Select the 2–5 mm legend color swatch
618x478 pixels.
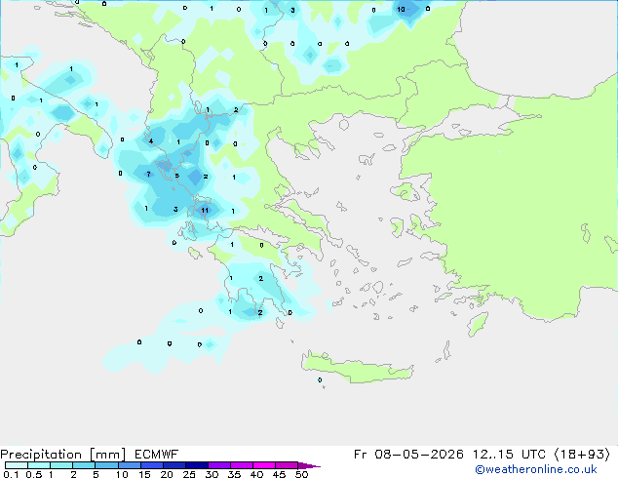84,465
